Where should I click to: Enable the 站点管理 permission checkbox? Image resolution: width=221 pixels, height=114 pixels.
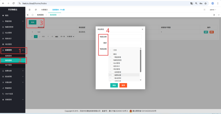click(111, 63)
